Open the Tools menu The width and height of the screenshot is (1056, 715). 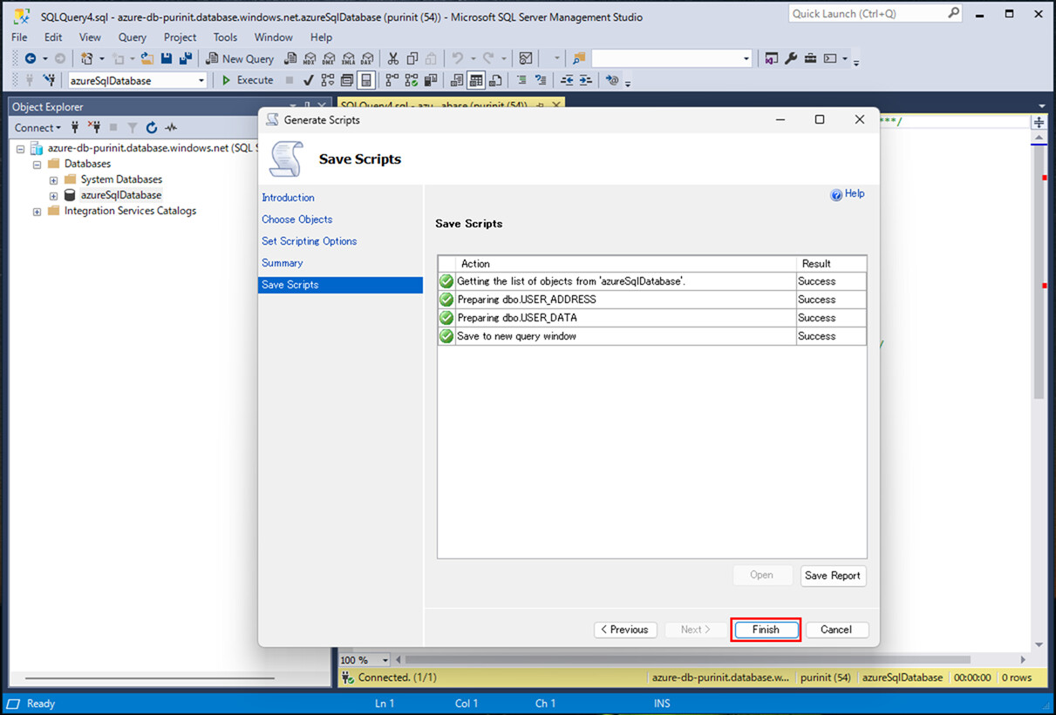point(225,37)
